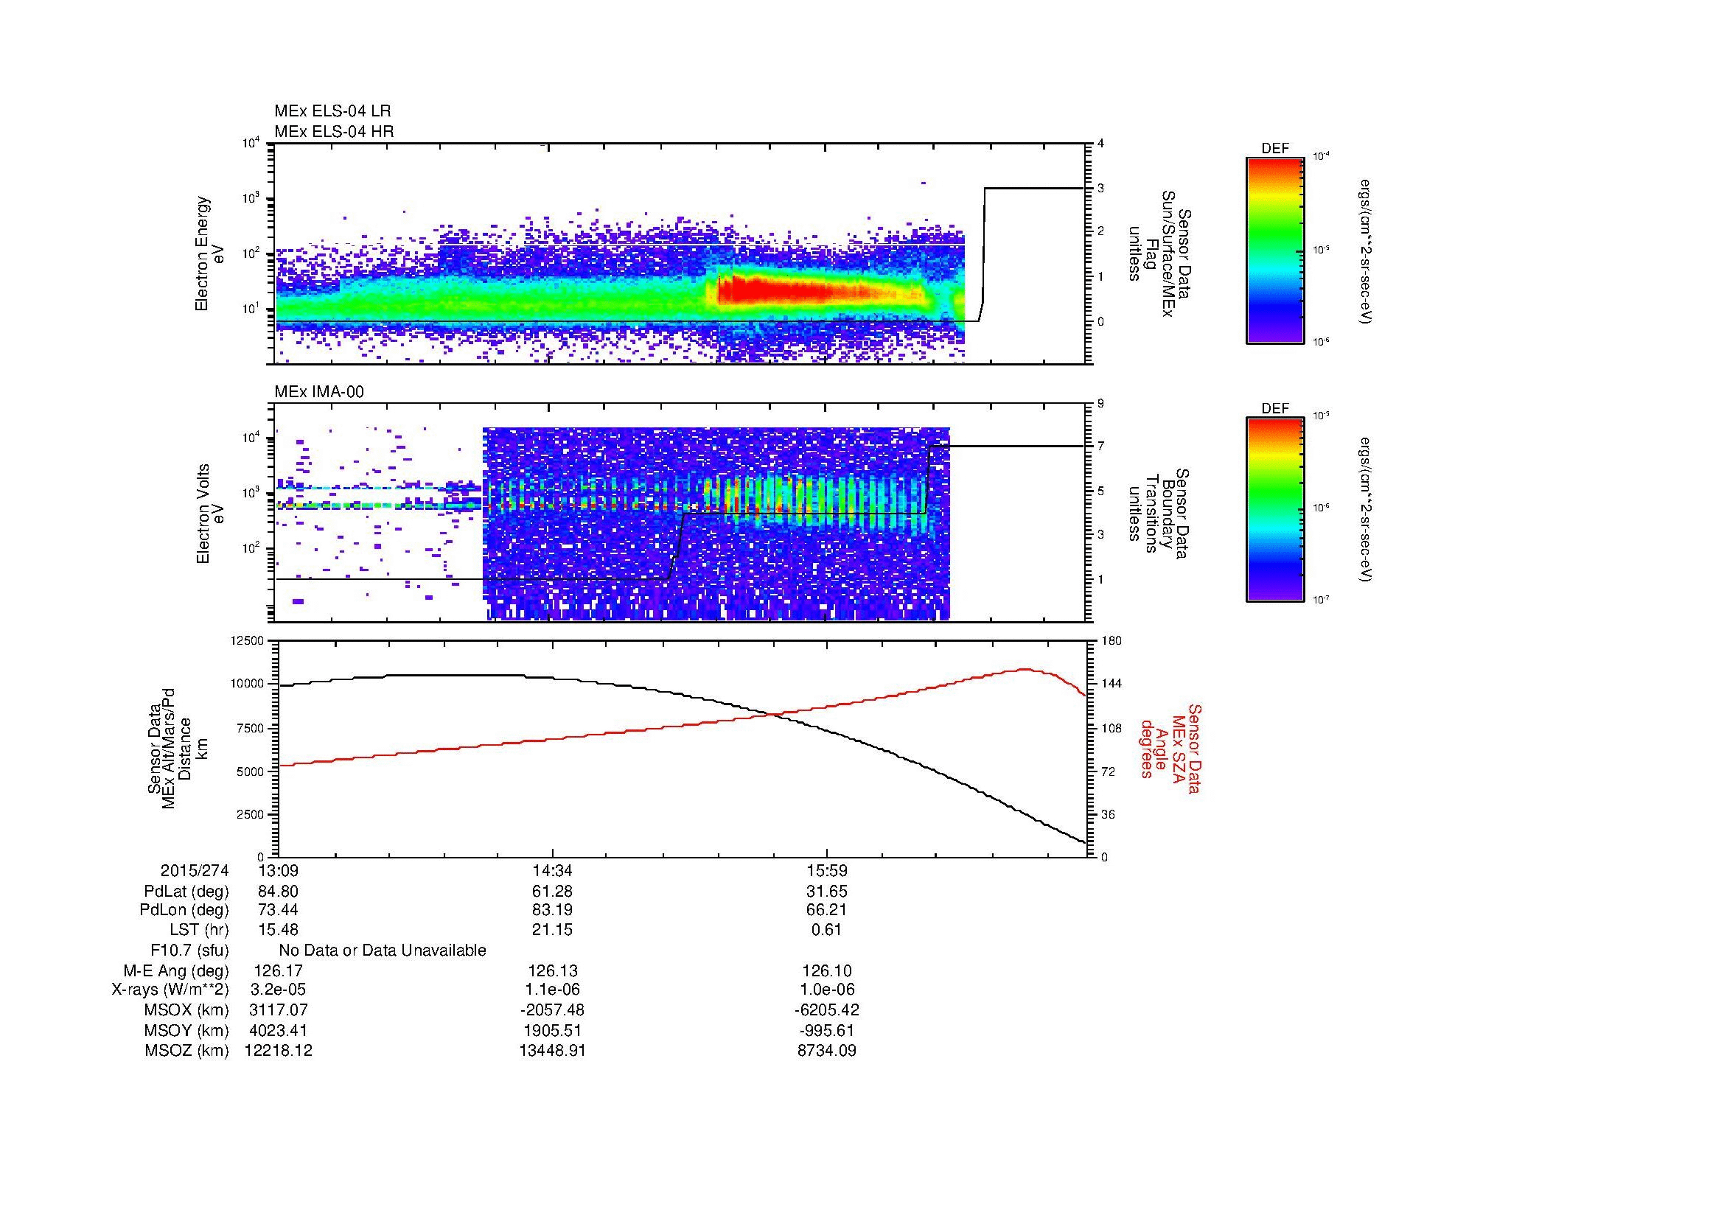1724x1218 pixels.
Task: Click the 'Electron Volts eV' axis label
Action: (210, 514)
